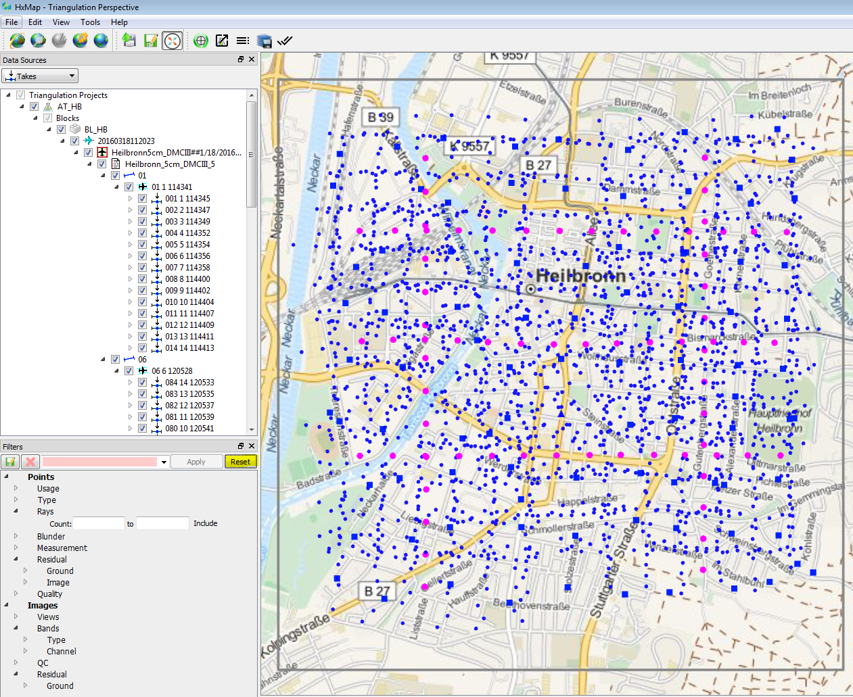Click the four-arrows circle toolbar icon
This screenshot has height=697, width=853.
click(172, 41)
